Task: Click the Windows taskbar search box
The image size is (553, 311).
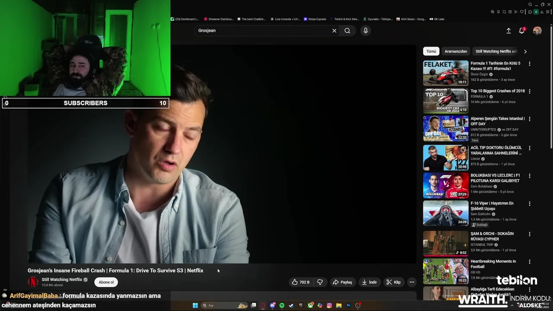Action: click(225, 305)
